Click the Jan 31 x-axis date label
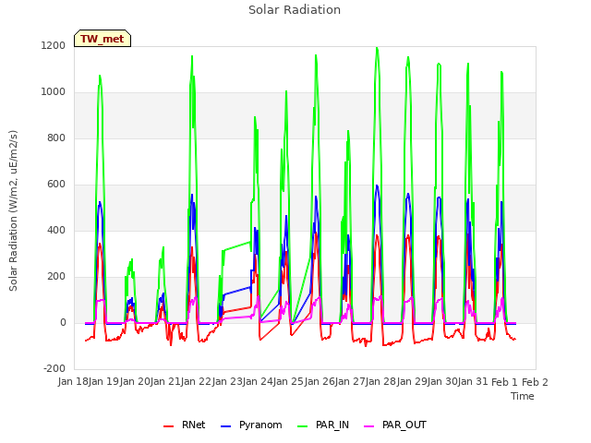Viewport: 591px width, 443px height. 474,382
